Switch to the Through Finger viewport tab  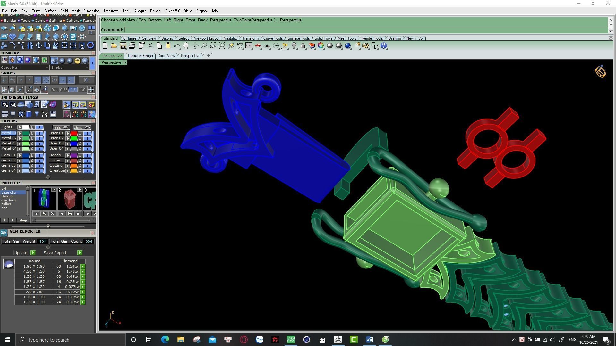[140, 56]
